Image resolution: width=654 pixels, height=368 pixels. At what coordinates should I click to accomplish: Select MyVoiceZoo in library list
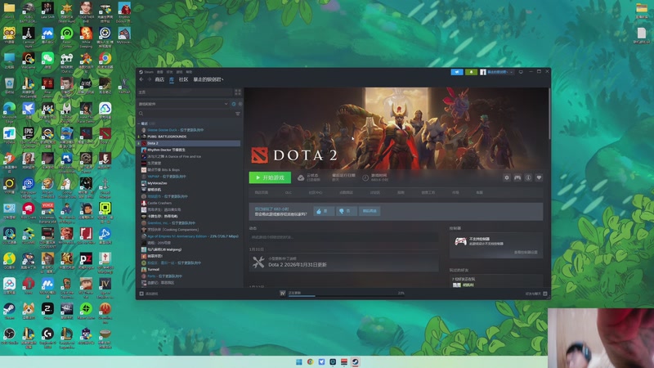pyautogui.click(x=190, y=183)
